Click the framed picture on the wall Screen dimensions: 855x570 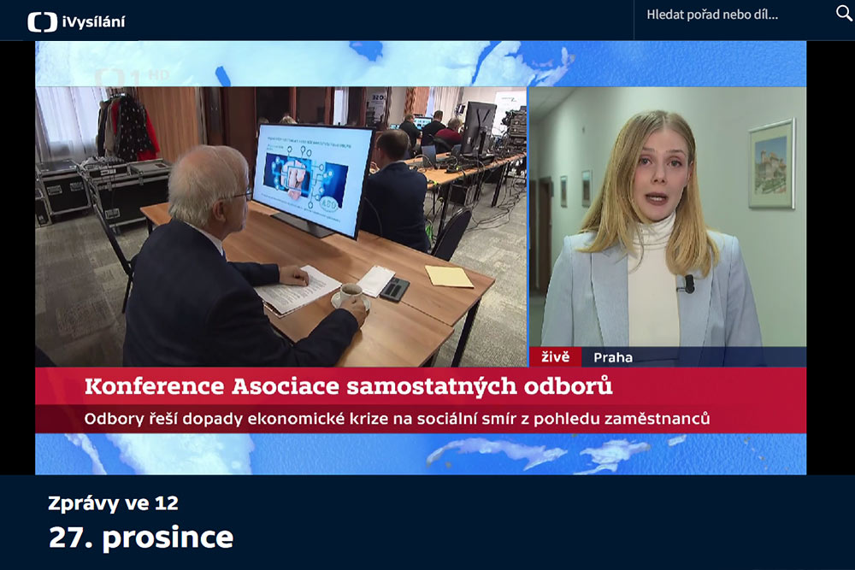point(771,164)
